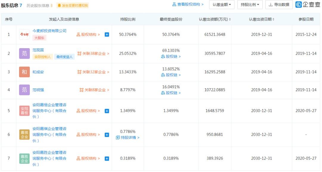The height and width of the screenshot is (172, 322).
Task: Click the 安阳嘉恒 pink logo icon
Action: pyautogui.click(x=24, y=111)
